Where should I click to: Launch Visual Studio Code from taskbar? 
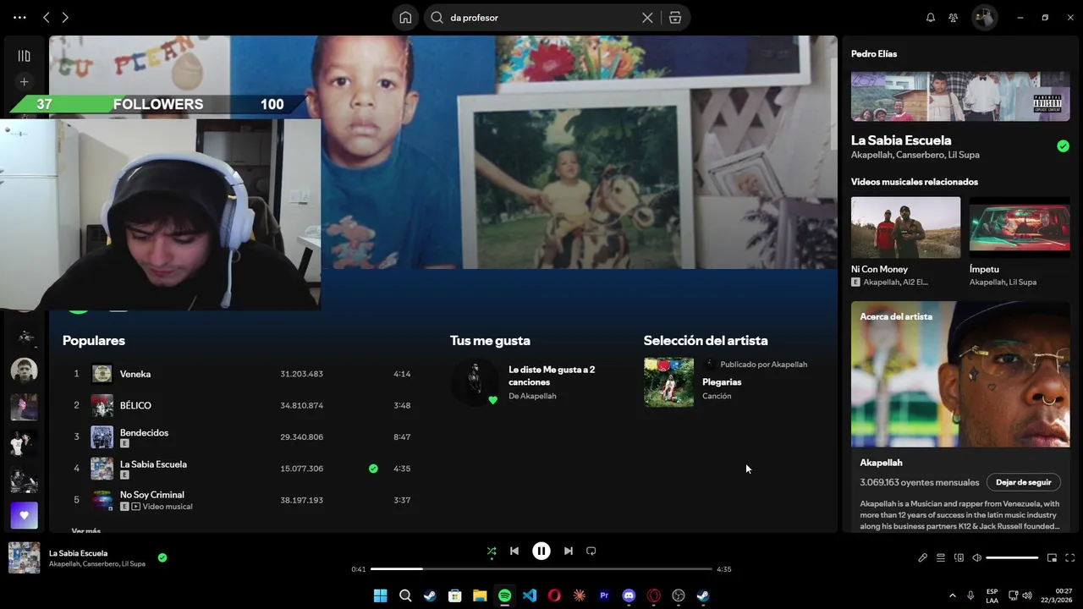tap(530, 595)
